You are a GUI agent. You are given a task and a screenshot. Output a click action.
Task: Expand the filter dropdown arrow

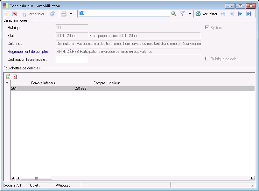click(x=190, y=14)
